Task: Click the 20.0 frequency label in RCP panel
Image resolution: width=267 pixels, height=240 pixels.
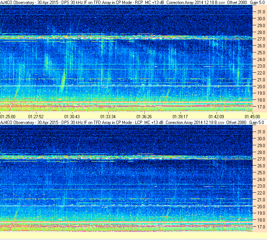Action: [261, 86]
